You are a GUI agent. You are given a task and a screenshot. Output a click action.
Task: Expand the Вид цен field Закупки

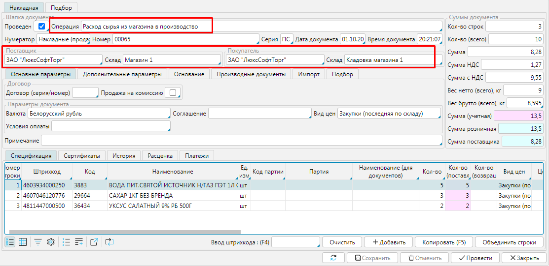pos(389,114)
